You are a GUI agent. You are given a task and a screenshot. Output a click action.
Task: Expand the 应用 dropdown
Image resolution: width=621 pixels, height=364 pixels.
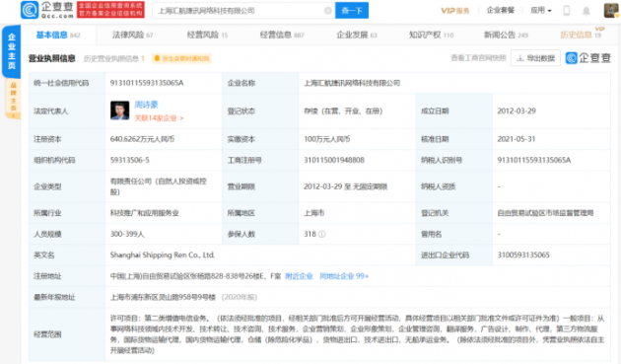(541, 10)
